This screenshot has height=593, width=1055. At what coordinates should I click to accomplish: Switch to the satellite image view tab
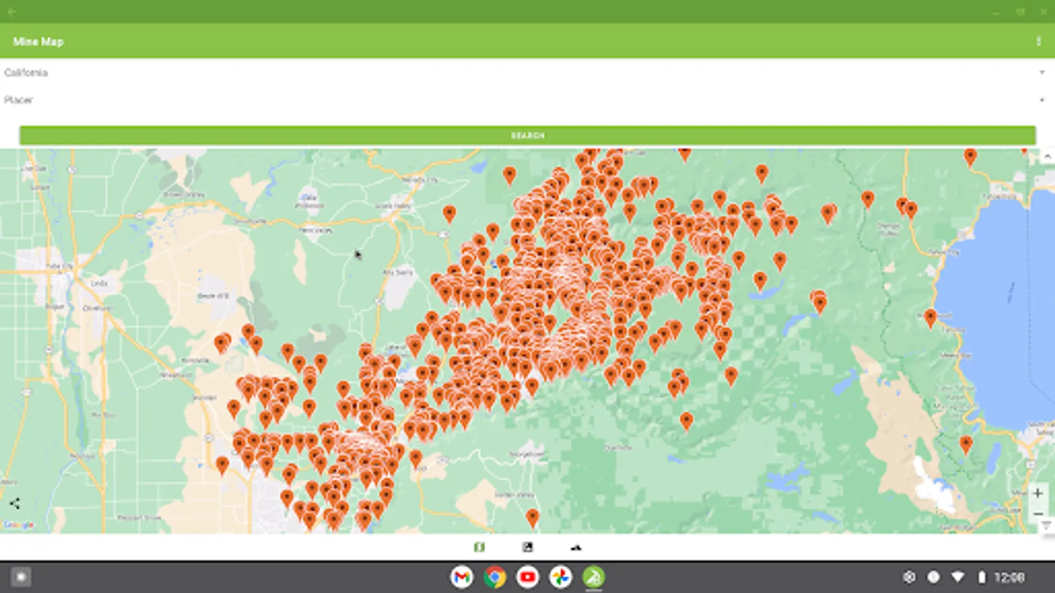pyautogui.click(x=527, y=547)
